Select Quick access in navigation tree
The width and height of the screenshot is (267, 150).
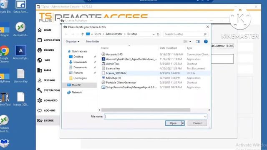79,51
